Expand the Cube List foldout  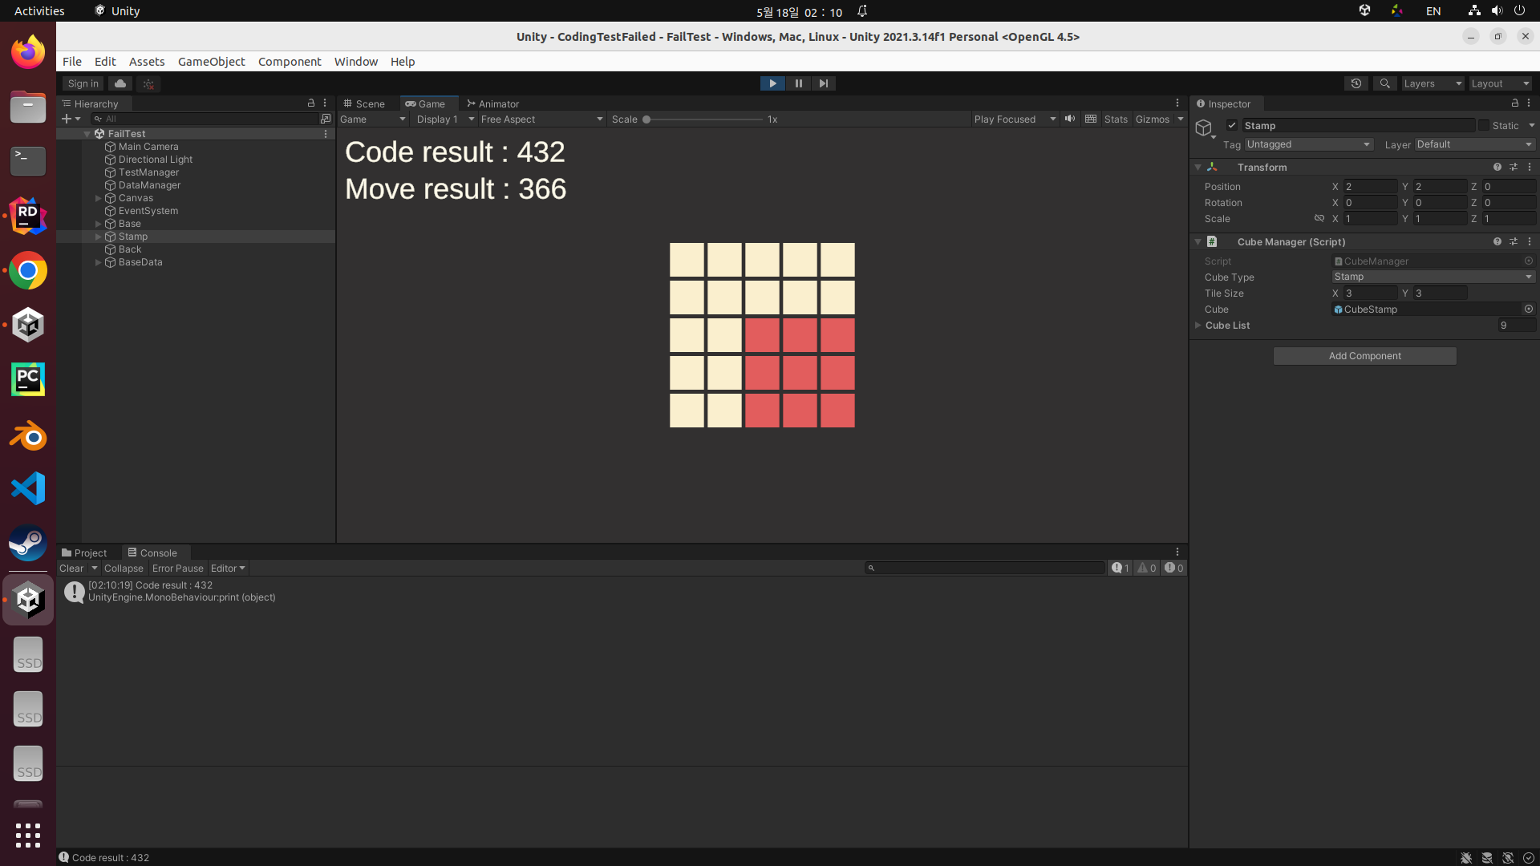(x=1198, y=326)
